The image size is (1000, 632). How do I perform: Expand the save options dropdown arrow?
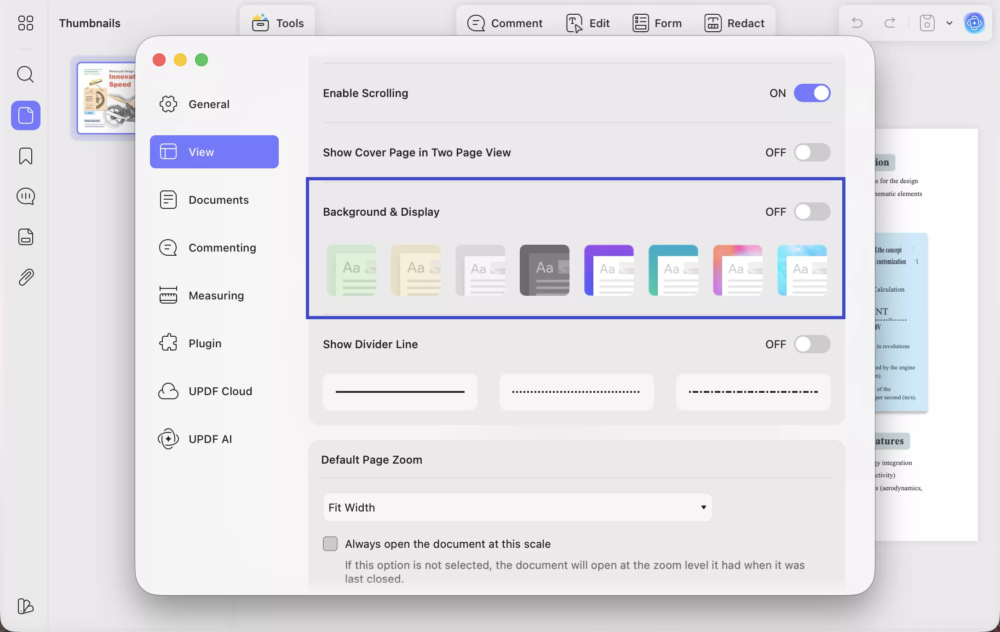coord(949,23)
